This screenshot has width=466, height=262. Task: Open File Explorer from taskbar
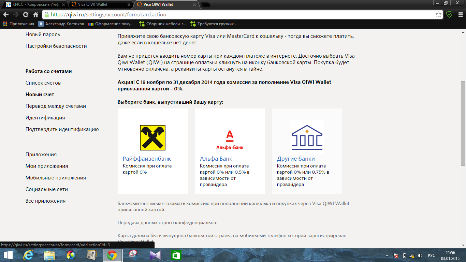49,255
